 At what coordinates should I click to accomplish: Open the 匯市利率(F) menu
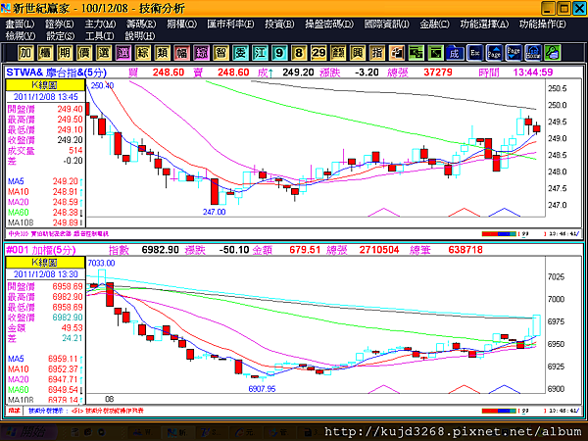(230, 24)
